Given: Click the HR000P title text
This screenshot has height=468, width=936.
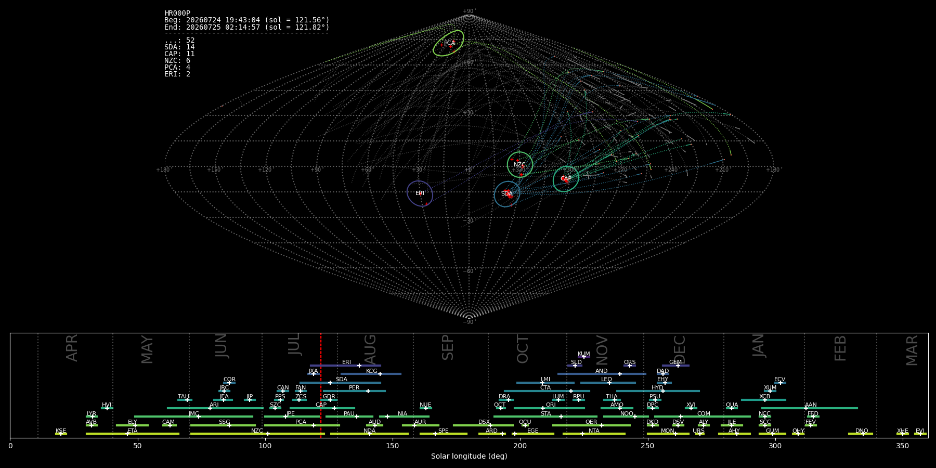Looking at the screenshot, I should pyautogui.click(x=177, y=14).
